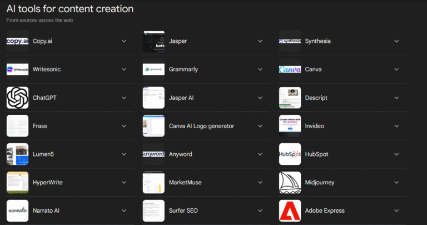427x225 pixels.
Task: Click the Lumen5 thumbnail image
Action: point(17,154)
